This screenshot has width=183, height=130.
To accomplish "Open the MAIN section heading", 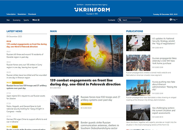I will (53, 31).
